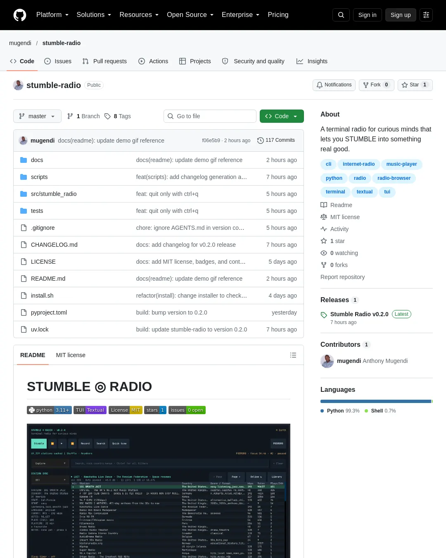The height and width of the screenshot is (558, 446).
Task: Click the Readme book link in About
Action: point(337,205)
